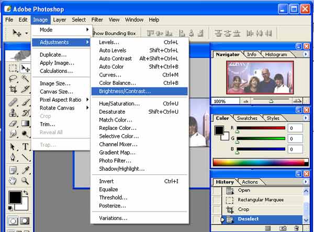Click the foreground color swatch in toolbox
Image resolution: width=314 pixels, height=232 pixels.
(x=15, y=197)
